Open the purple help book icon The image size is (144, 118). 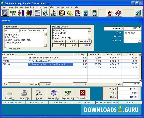coord(118,13)
